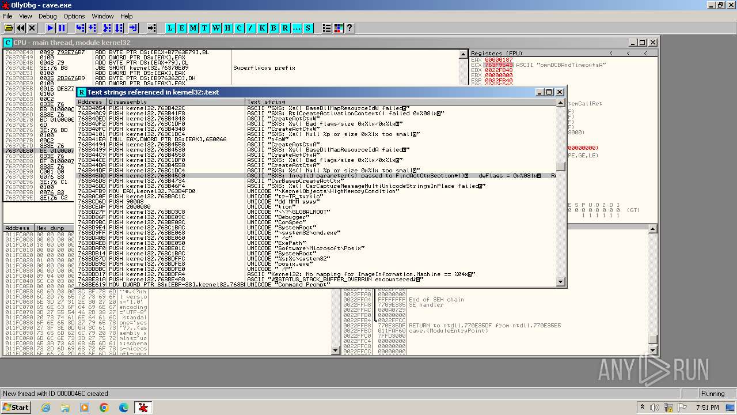Image resolution: width=737 pixels, height=415 pixels.
Task: Show Threads window with T button
Action: pos(205,28)
